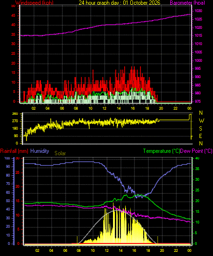Click barometer scale value 1005
This screenshot has height=256, width=213.
tap(198, 52)
